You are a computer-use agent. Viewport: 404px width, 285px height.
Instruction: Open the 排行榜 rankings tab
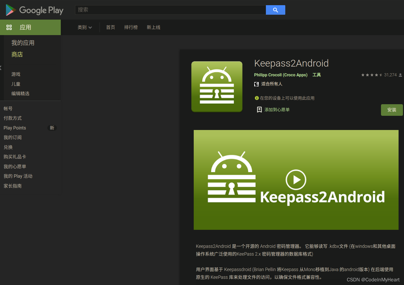coord(131,27)
